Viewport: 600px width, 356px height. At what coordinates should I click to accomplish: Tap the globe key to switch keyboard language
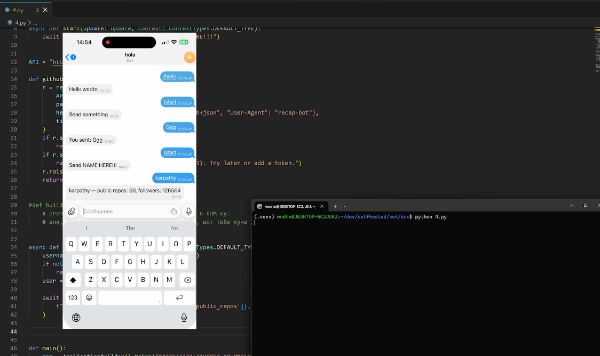pyautogui.click(x=76, y=317)
